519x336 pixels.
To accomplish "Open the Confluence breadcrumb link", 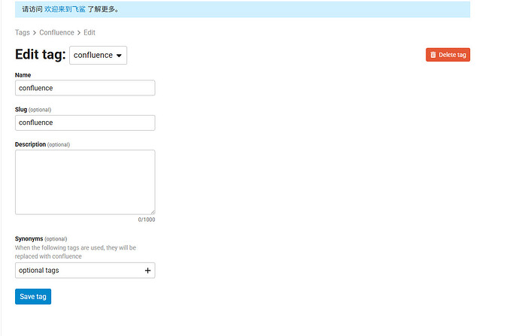I will point(56,32).
